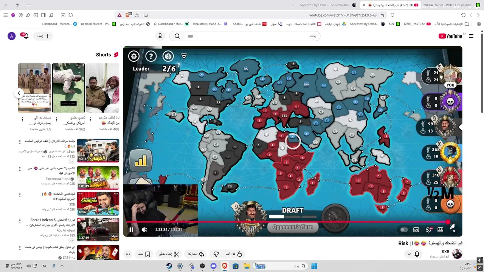Open options for ضابط عراقي short
The width and height of the screenshot is (484, 272).
(x=22, y=119)
